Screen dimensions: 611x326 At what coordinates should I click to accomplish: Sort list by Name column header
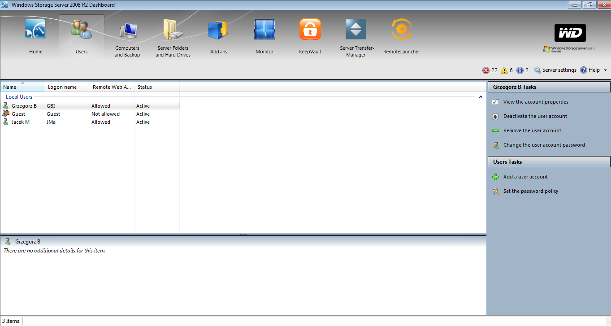(22, 87)
